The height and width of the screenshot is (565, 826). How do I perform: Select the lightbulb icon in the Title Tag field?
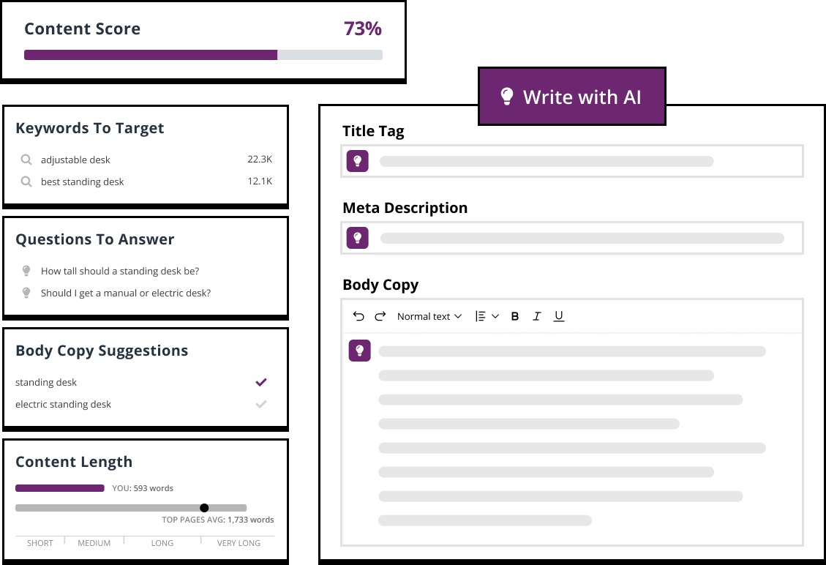[x=357, y=161]
